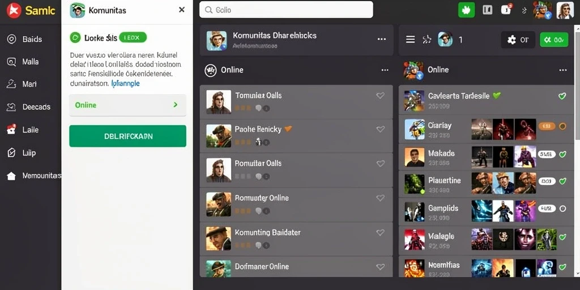The height and width of the screenshot is (290, 580).
Task: Click the sparkle icon beside hamburger
Action: [x=427, y=40]
